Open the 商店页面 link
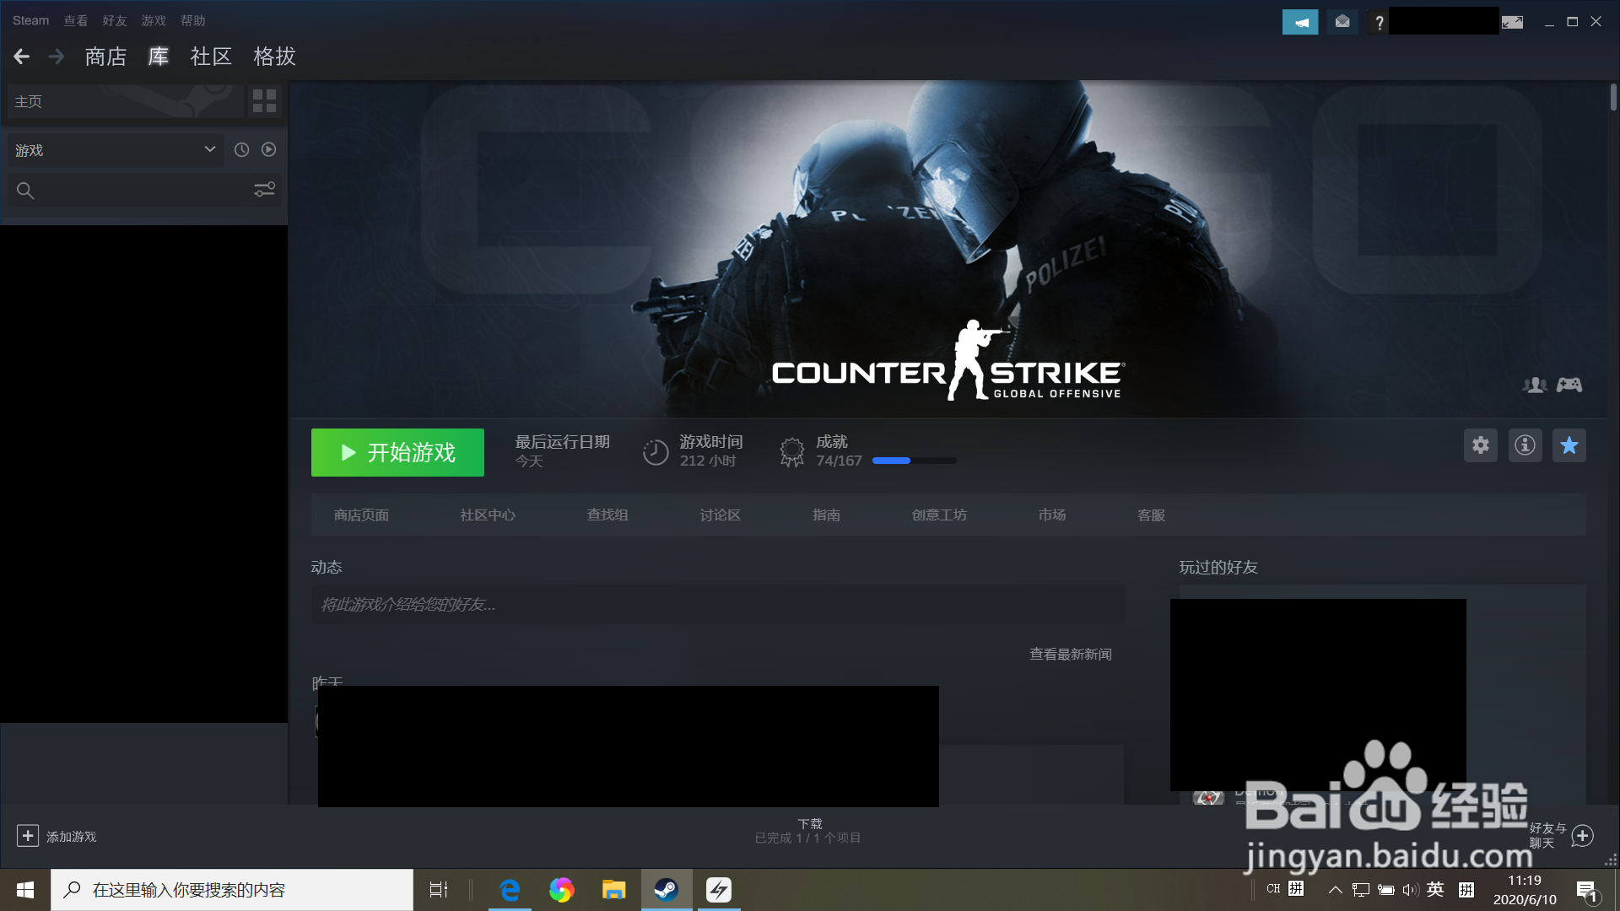The image size is (1620, 911). pos(361,515)
